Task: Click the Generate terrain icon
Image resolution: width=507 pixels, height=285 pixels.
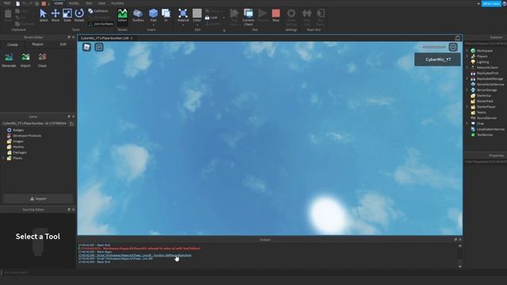Action: [9, 60]
